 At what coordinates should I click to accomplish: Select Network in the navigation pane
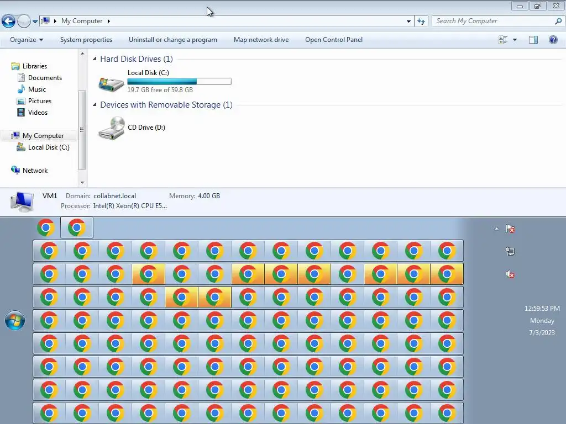pyautogui.click(x=35, y=170)
